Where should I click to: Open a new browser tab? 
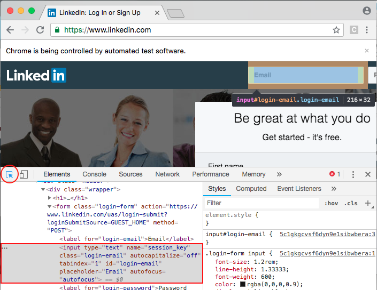pyautogui.click(x=175, y=13)
